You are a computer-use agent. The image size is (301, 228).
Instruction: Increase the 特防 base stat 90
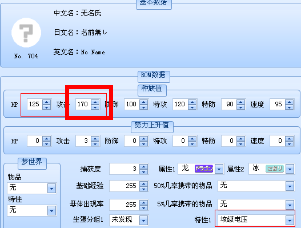240,102
